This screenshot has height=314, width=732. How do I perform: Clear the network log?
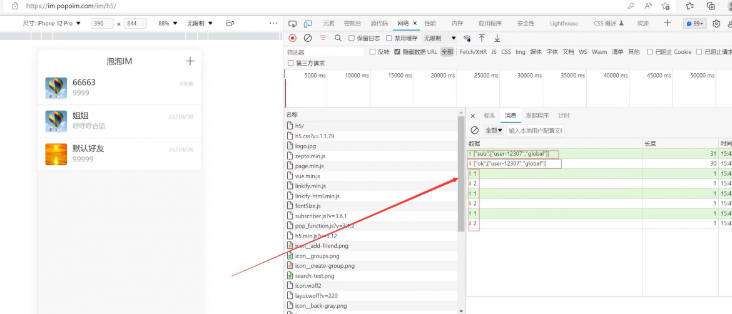tap(308, 38)
